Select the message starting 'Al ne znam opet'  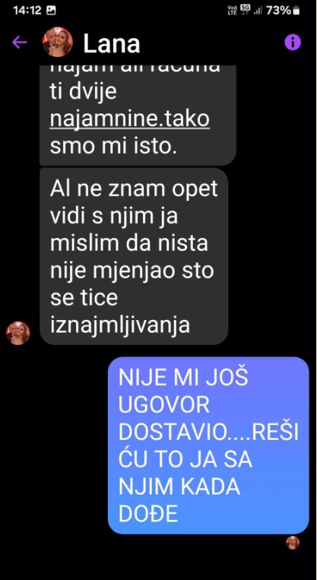coord(134,256)
